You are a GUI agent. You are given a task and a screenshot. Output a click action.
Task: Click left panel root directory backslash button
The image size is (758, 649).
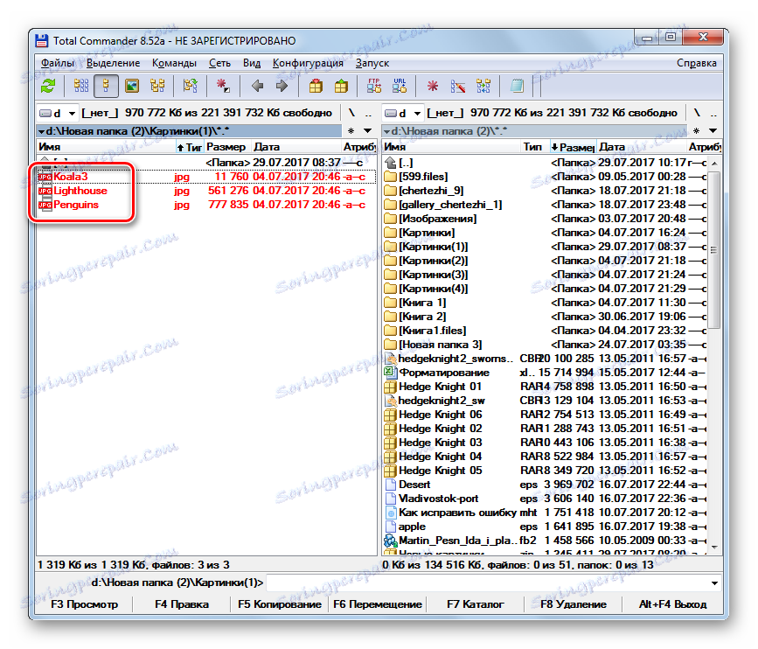pyautogui.click(x=352, y=113)
